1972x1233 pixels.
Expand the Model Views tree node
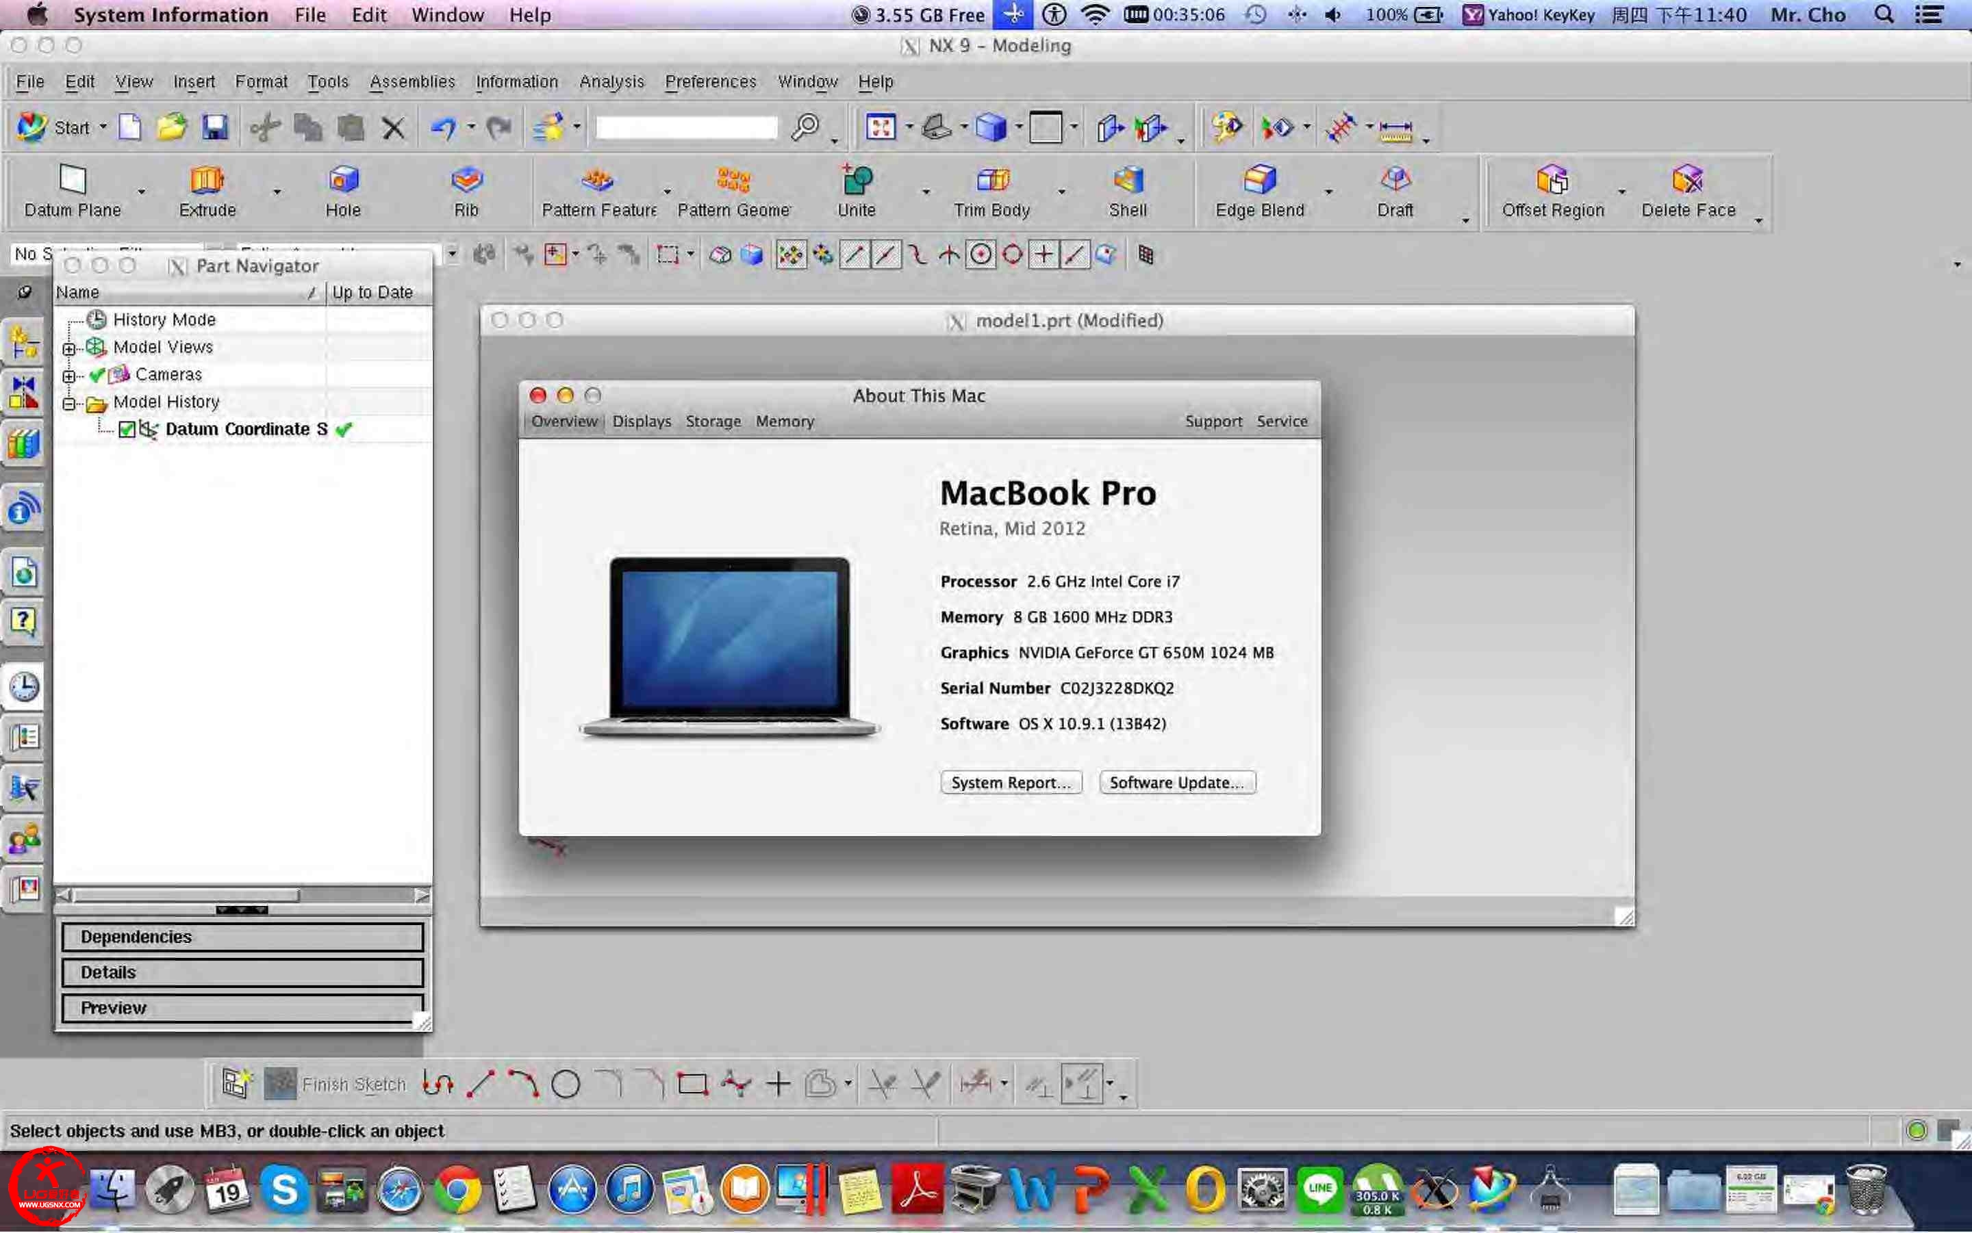coord(69,349)
